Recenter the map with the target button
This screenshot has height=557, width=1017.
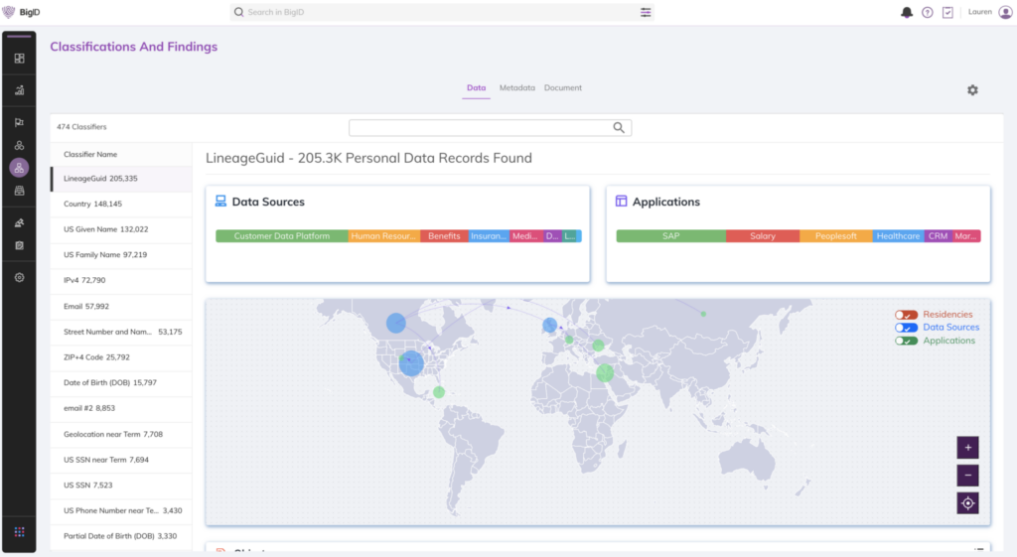[967, 503]
